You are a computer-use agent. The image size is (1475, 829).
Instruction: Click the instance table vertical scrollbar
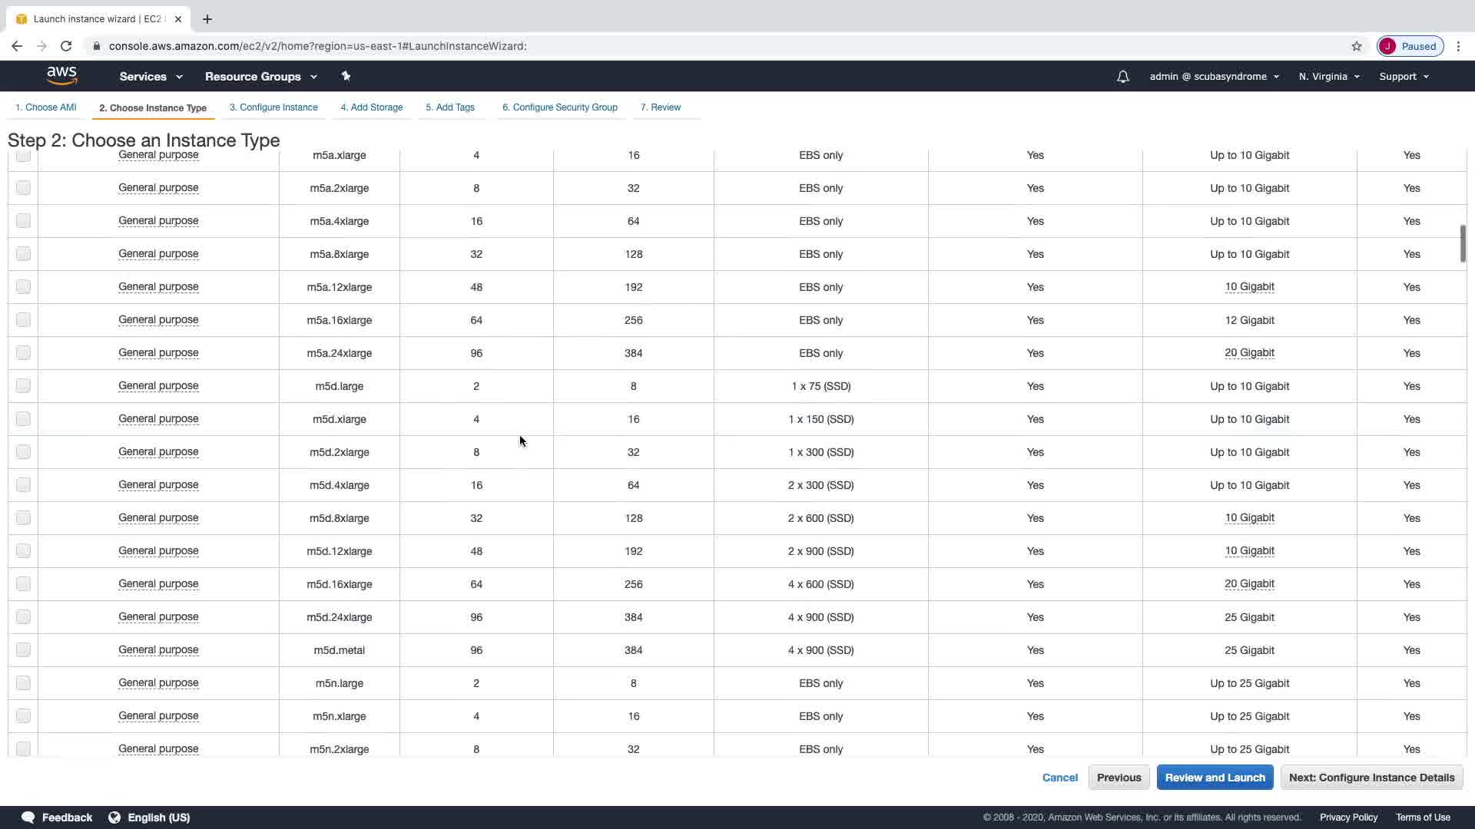[x=1463, y=244]
